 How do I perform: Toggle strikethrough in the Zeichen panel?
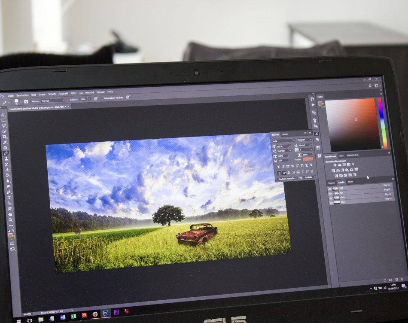click(311, 165)
